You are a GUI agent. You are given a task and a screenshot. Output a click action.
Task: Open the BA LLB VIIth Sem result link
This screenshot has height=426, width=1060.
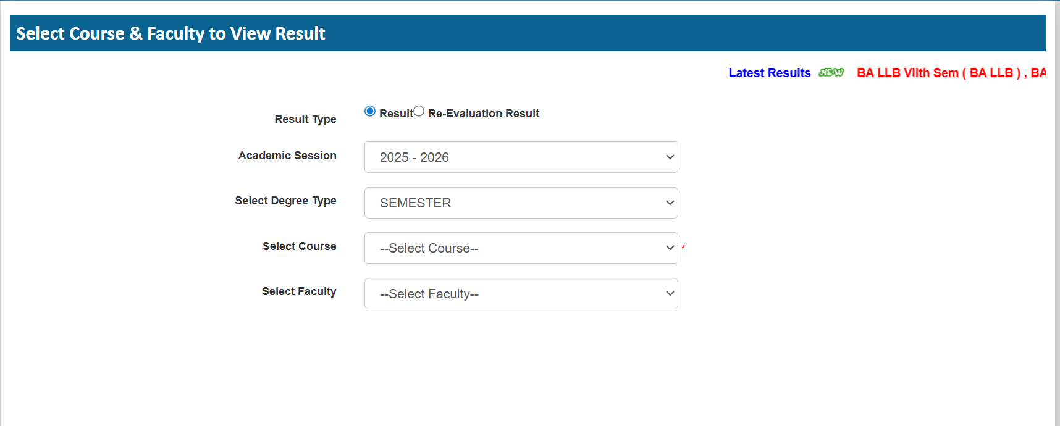click(927, 72)
